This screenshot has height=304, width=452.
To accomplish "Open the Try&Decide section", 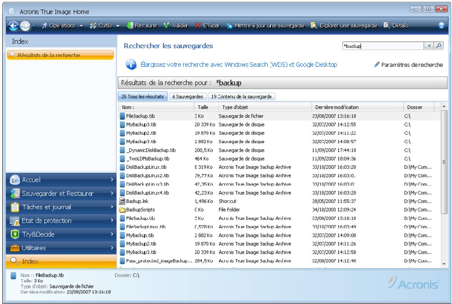I will pos(61,234).
